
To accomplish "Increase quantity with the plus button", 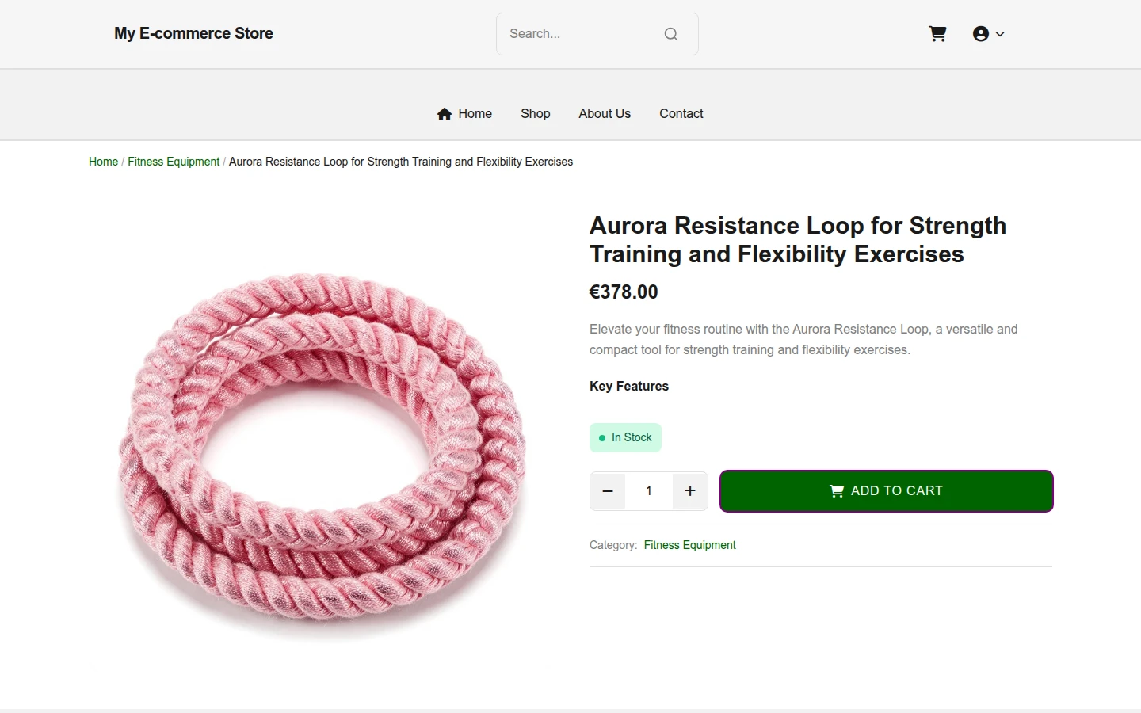I will coord(690,491).
